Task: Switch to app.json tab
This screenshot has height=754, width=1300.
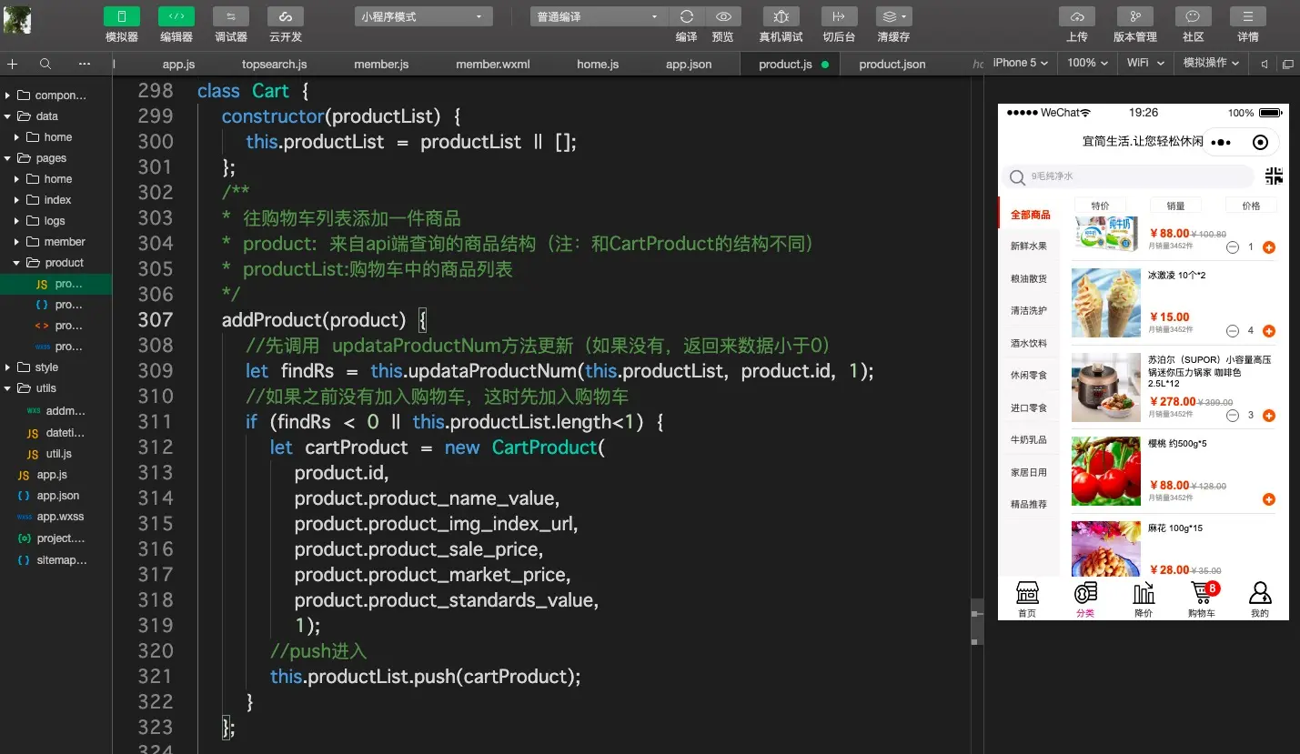Action: 689,65
